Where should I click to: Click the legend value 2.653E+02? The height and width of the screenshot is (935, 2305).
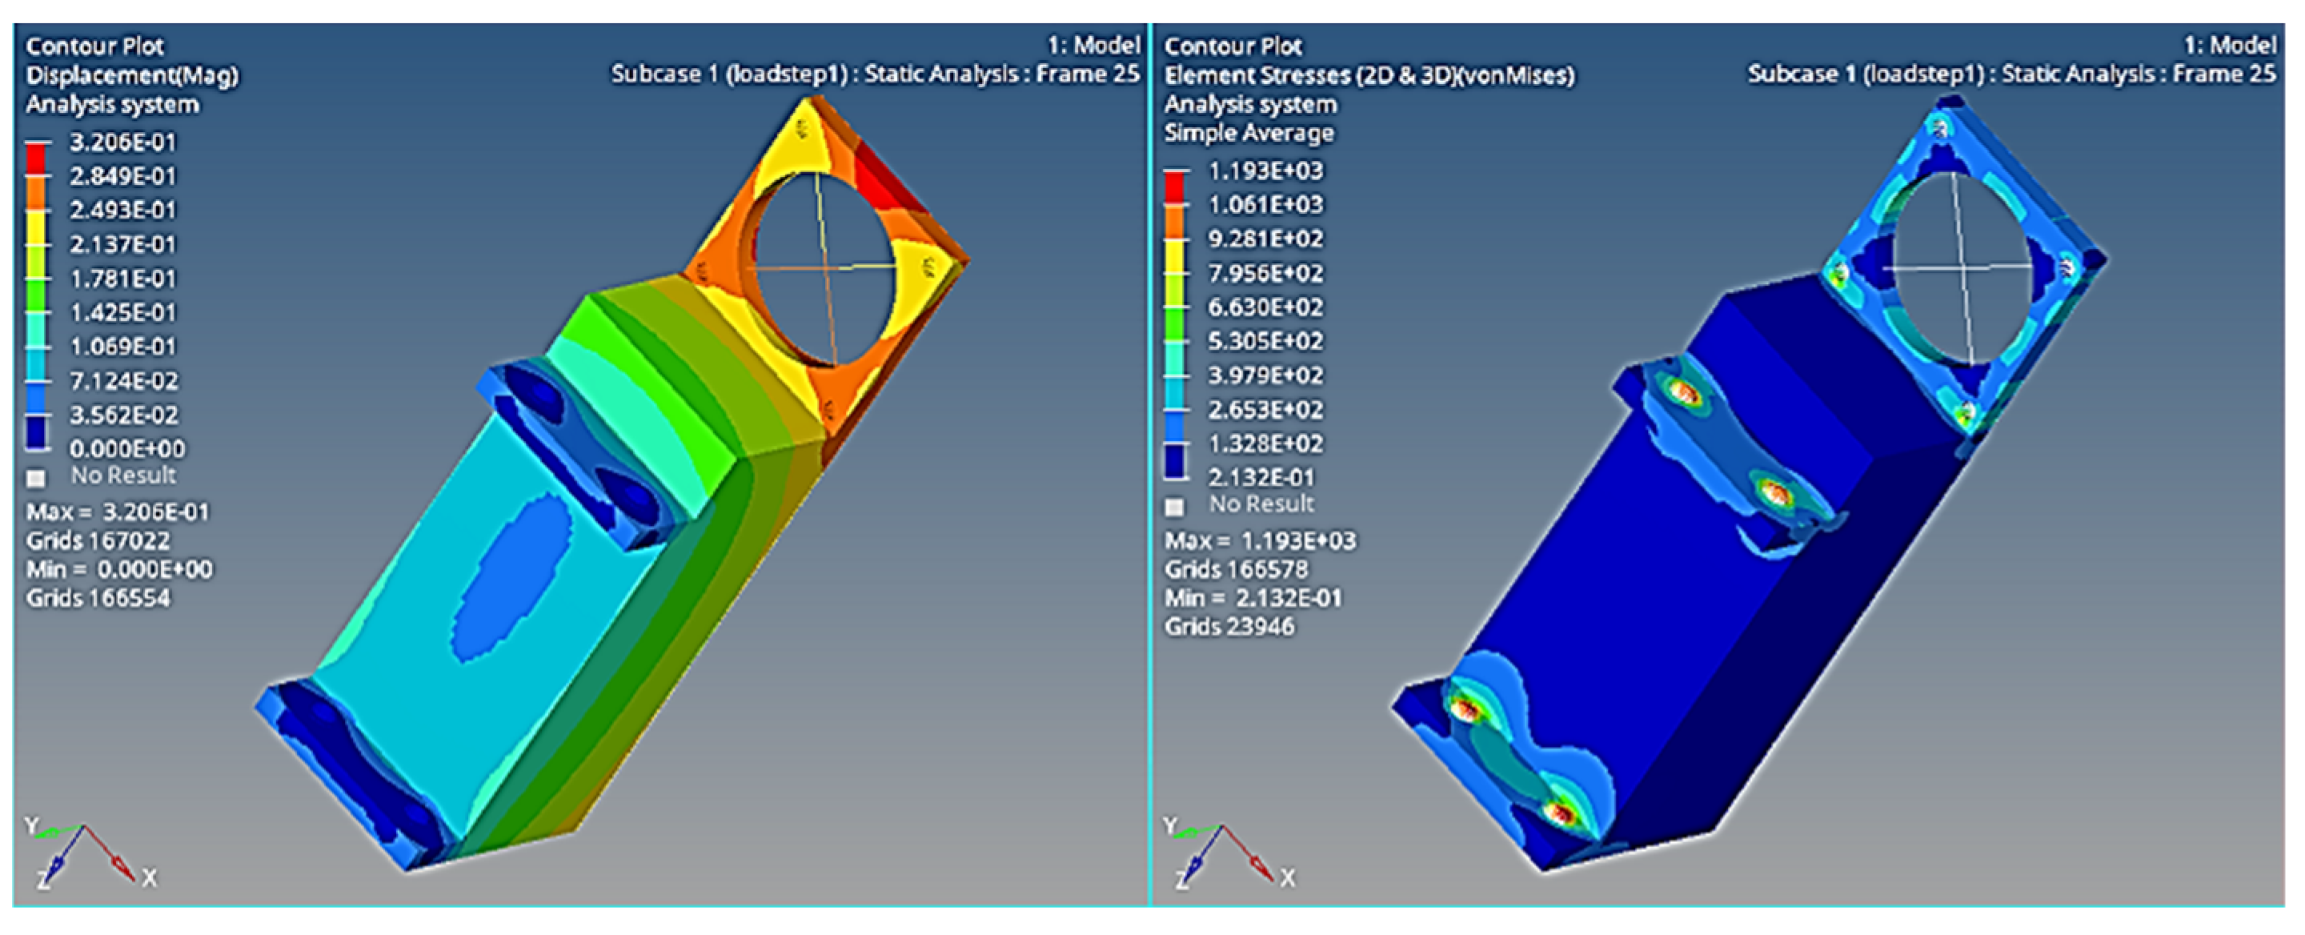[1266, 410]
